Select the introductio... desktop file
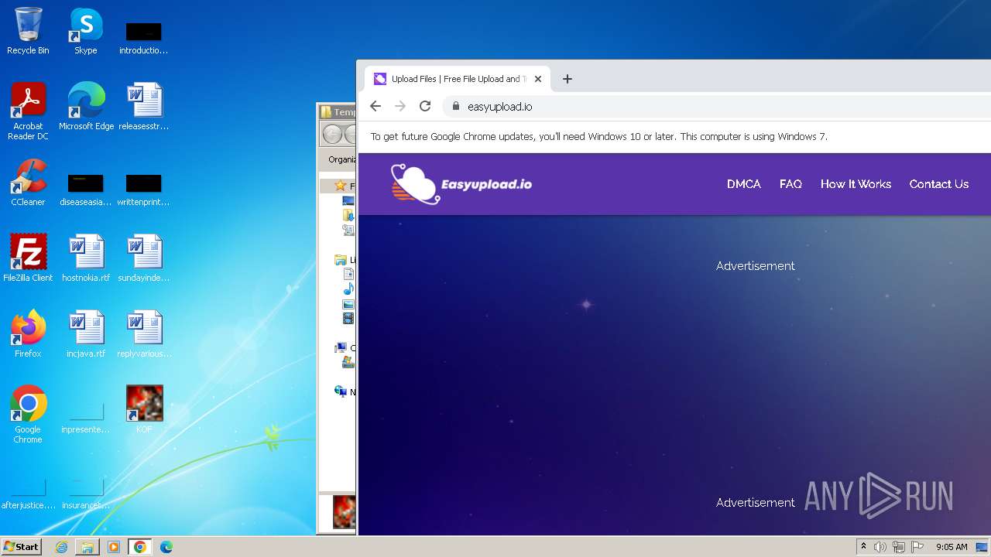The width and height of the screenshot is (991, 557). coord(144,37)
